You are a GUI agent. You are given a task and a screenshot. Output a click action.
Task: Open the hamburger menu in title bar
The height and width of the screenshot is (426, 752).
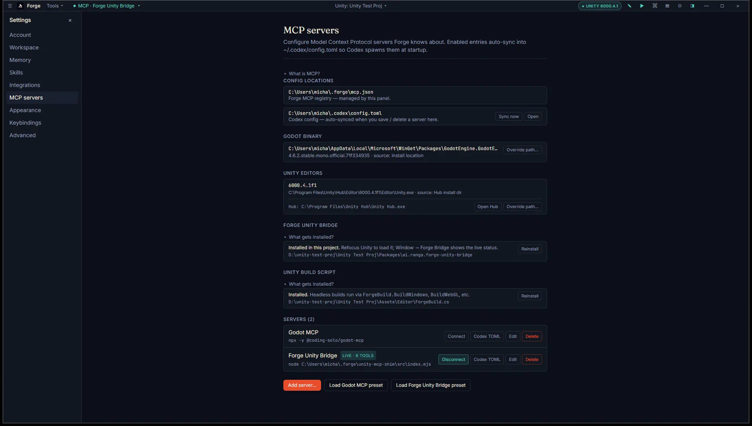(x=10, y=6)
